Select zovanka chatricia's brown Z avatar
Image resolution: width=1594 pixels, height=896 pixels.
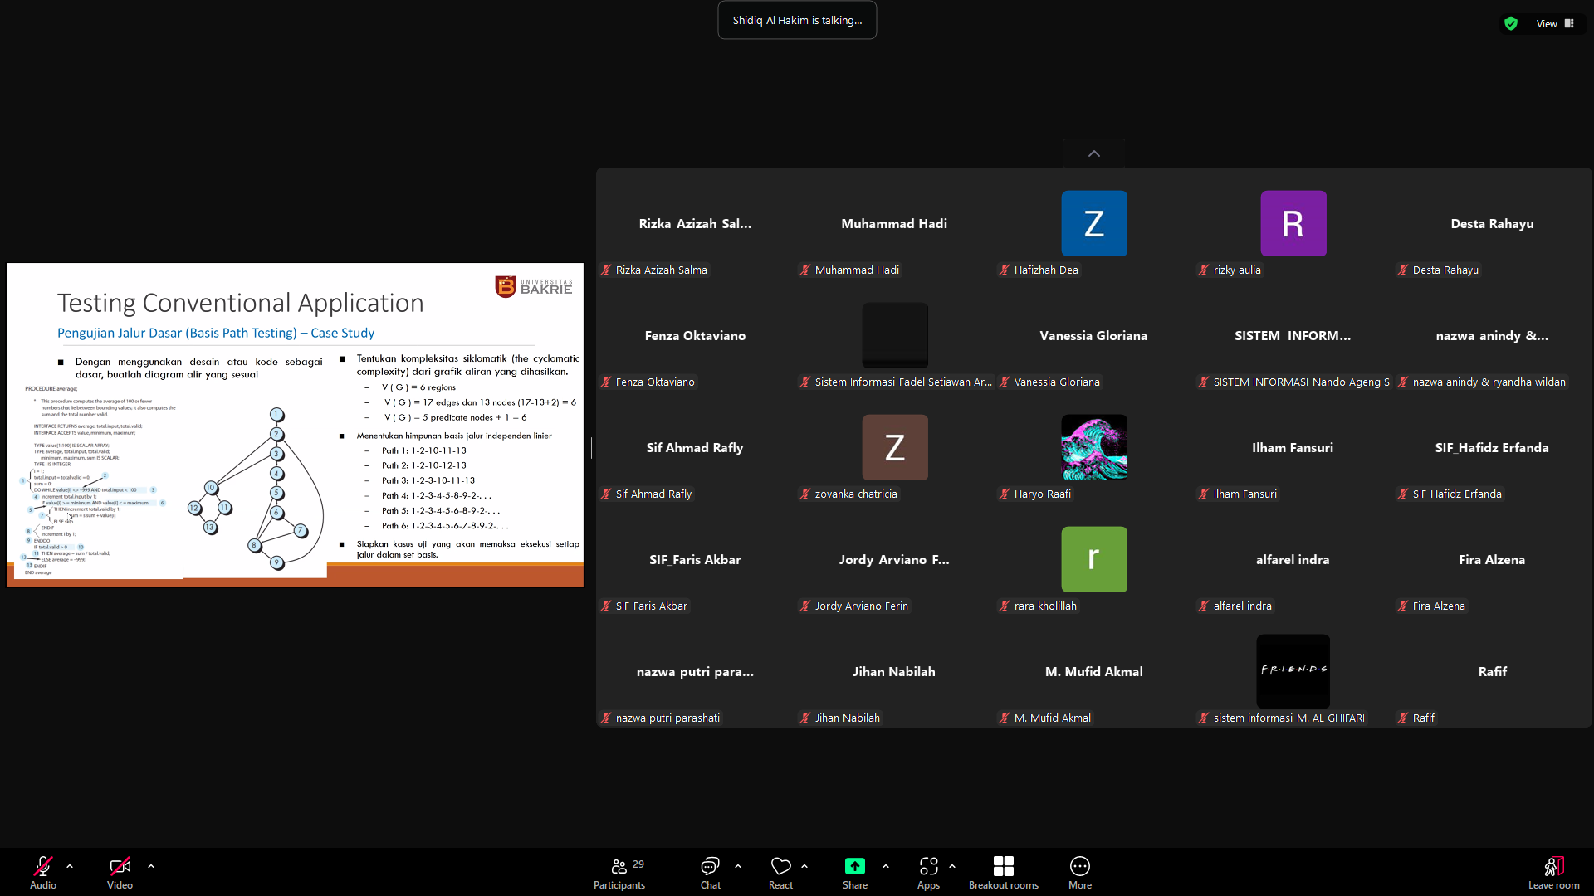pos(895,447)
